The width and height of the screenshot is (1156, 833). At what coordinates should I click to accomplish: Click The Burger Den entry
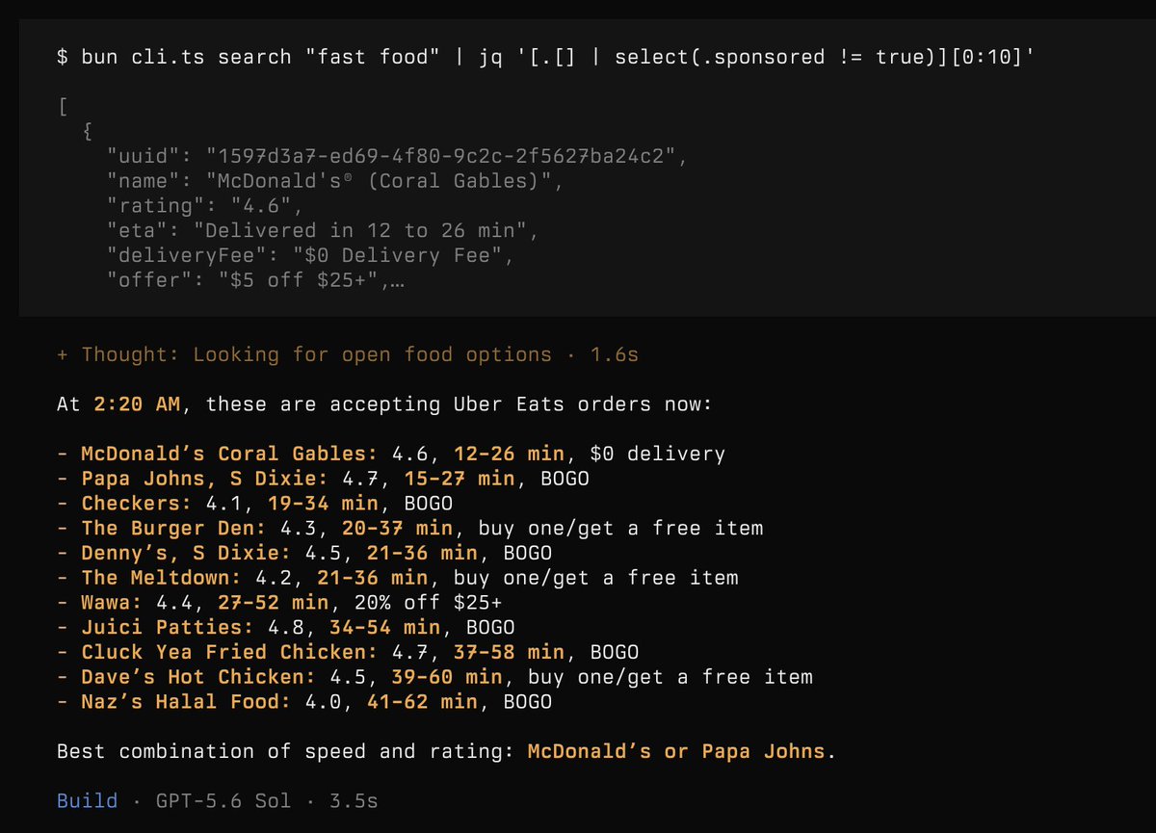(409, 528)
